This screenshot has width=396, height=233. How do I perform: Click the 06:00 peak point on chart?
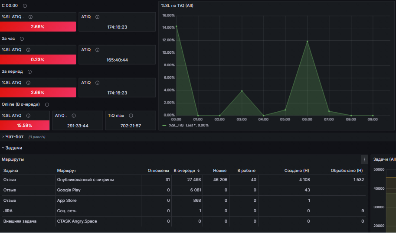click(307, 41)
